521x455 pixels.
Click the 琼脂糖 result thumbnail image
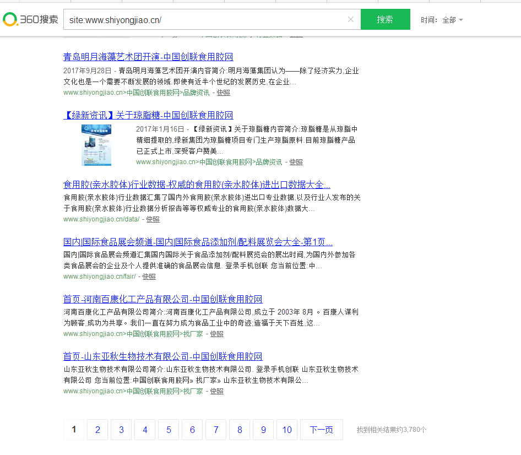click(96, 145)
